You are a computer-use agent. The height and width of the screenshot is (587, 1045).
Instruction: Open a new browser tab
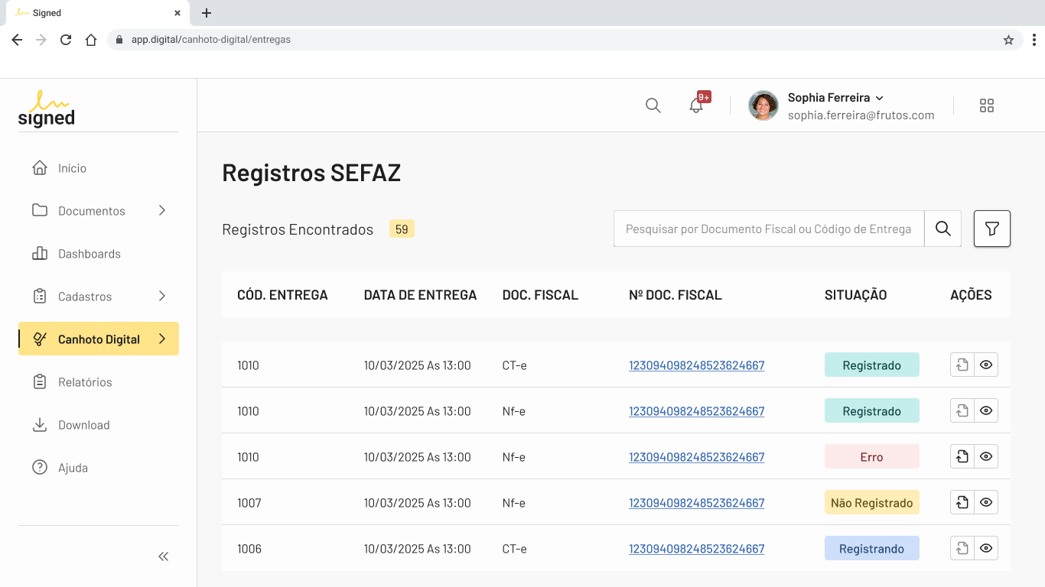(x=207, y=13)
